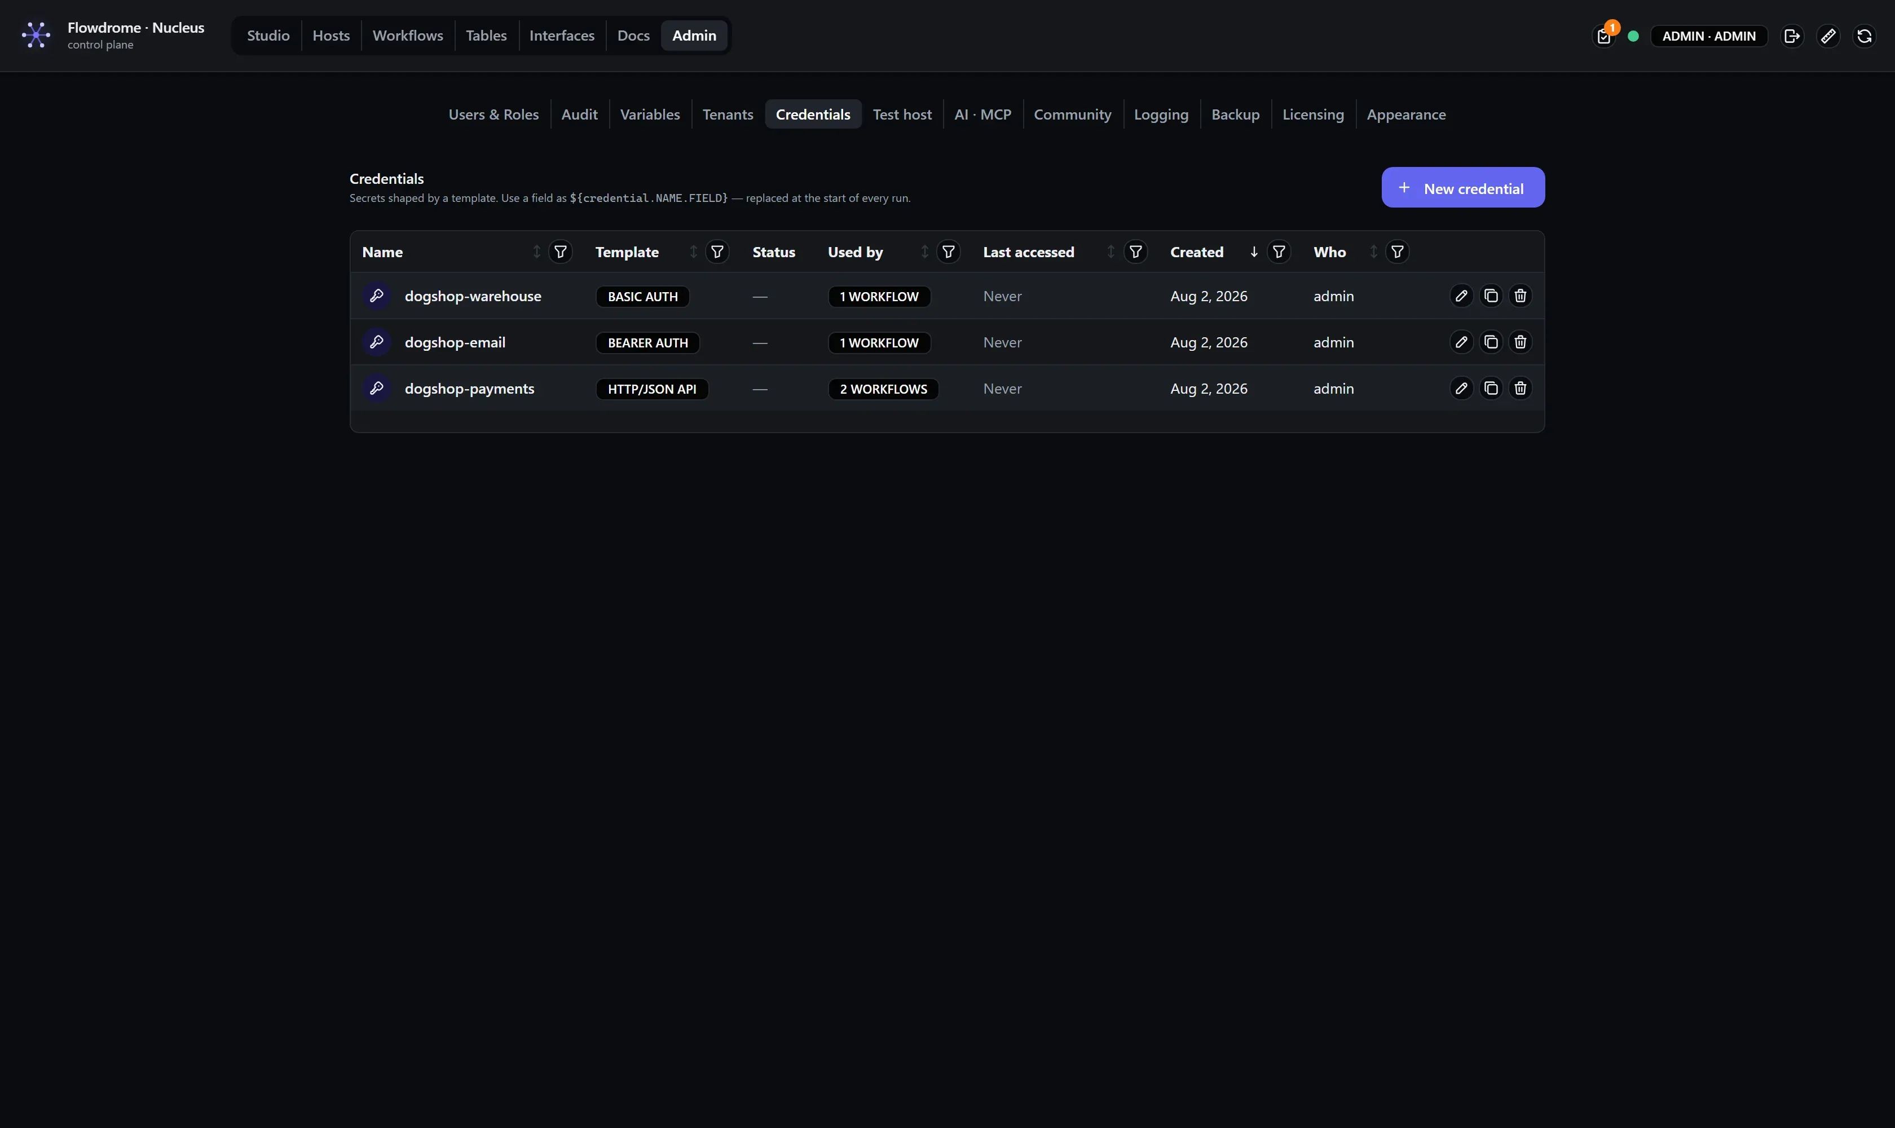
Task: Switch to Users & Roles tab
Action: 493,114
